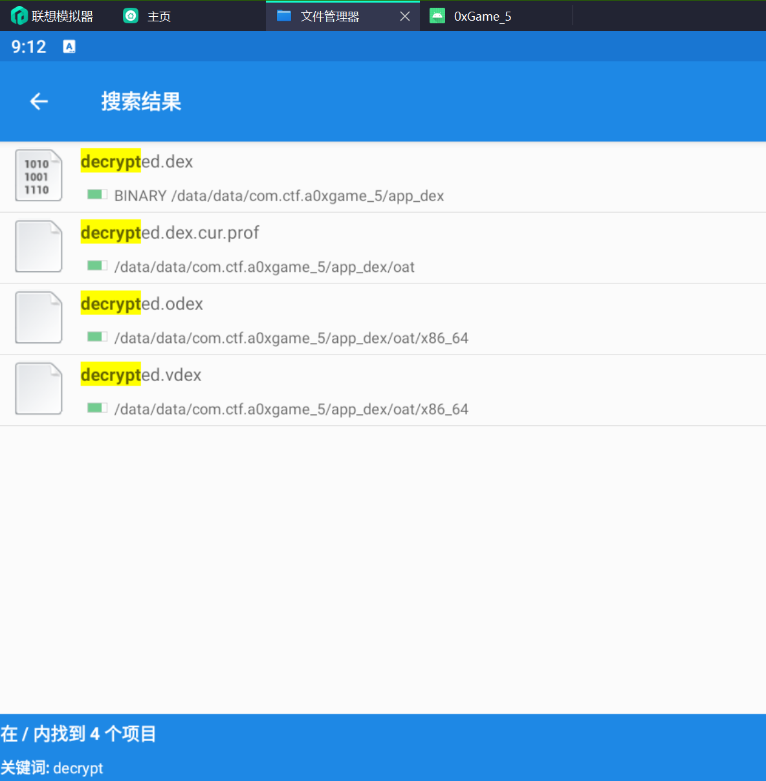
Task: Switch to the 0xGame_5 tab
Action: (x=482, y=16)
